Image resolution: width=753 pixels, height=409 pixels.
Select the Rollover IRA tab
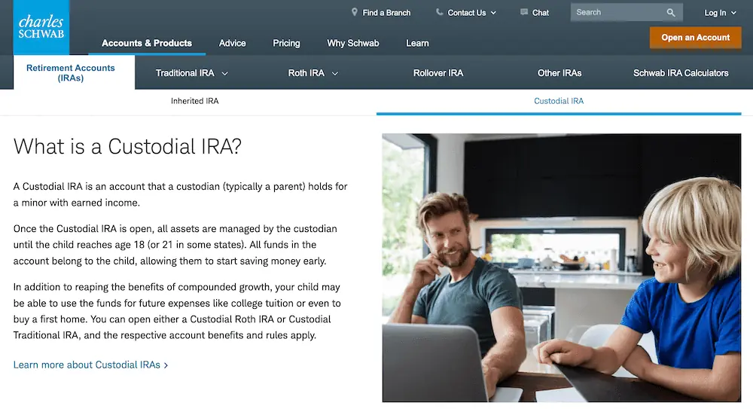point(438,73)
